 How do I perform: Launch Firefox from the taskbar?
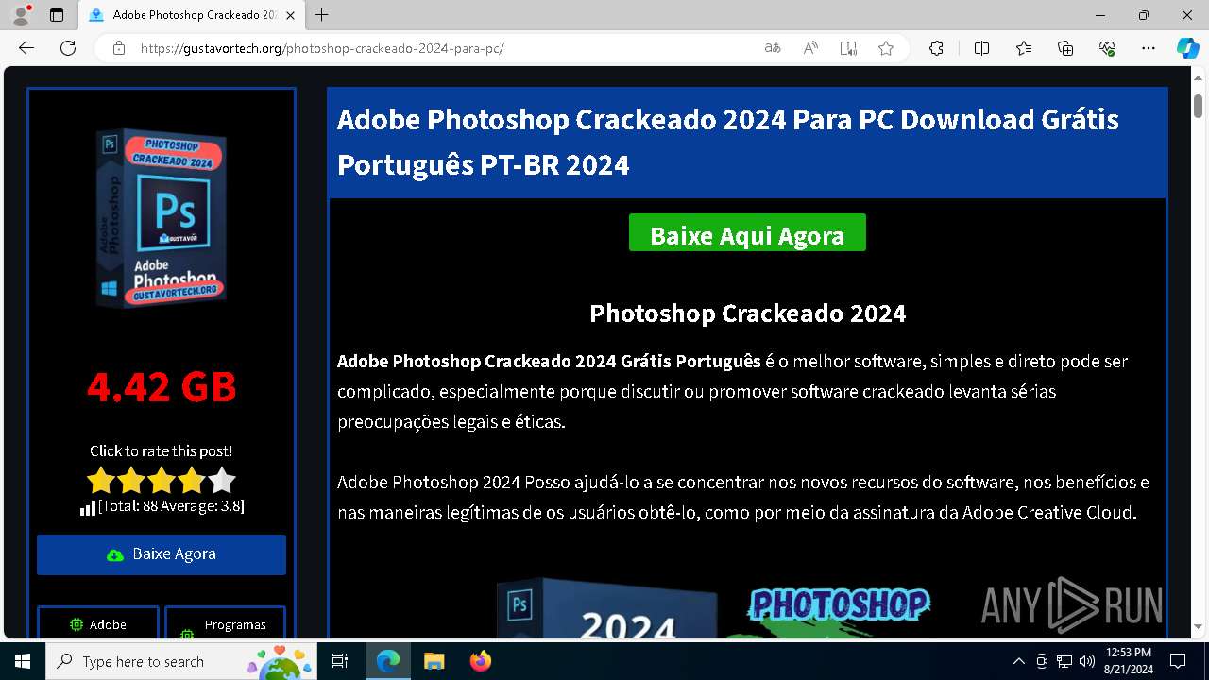point(480,661)
